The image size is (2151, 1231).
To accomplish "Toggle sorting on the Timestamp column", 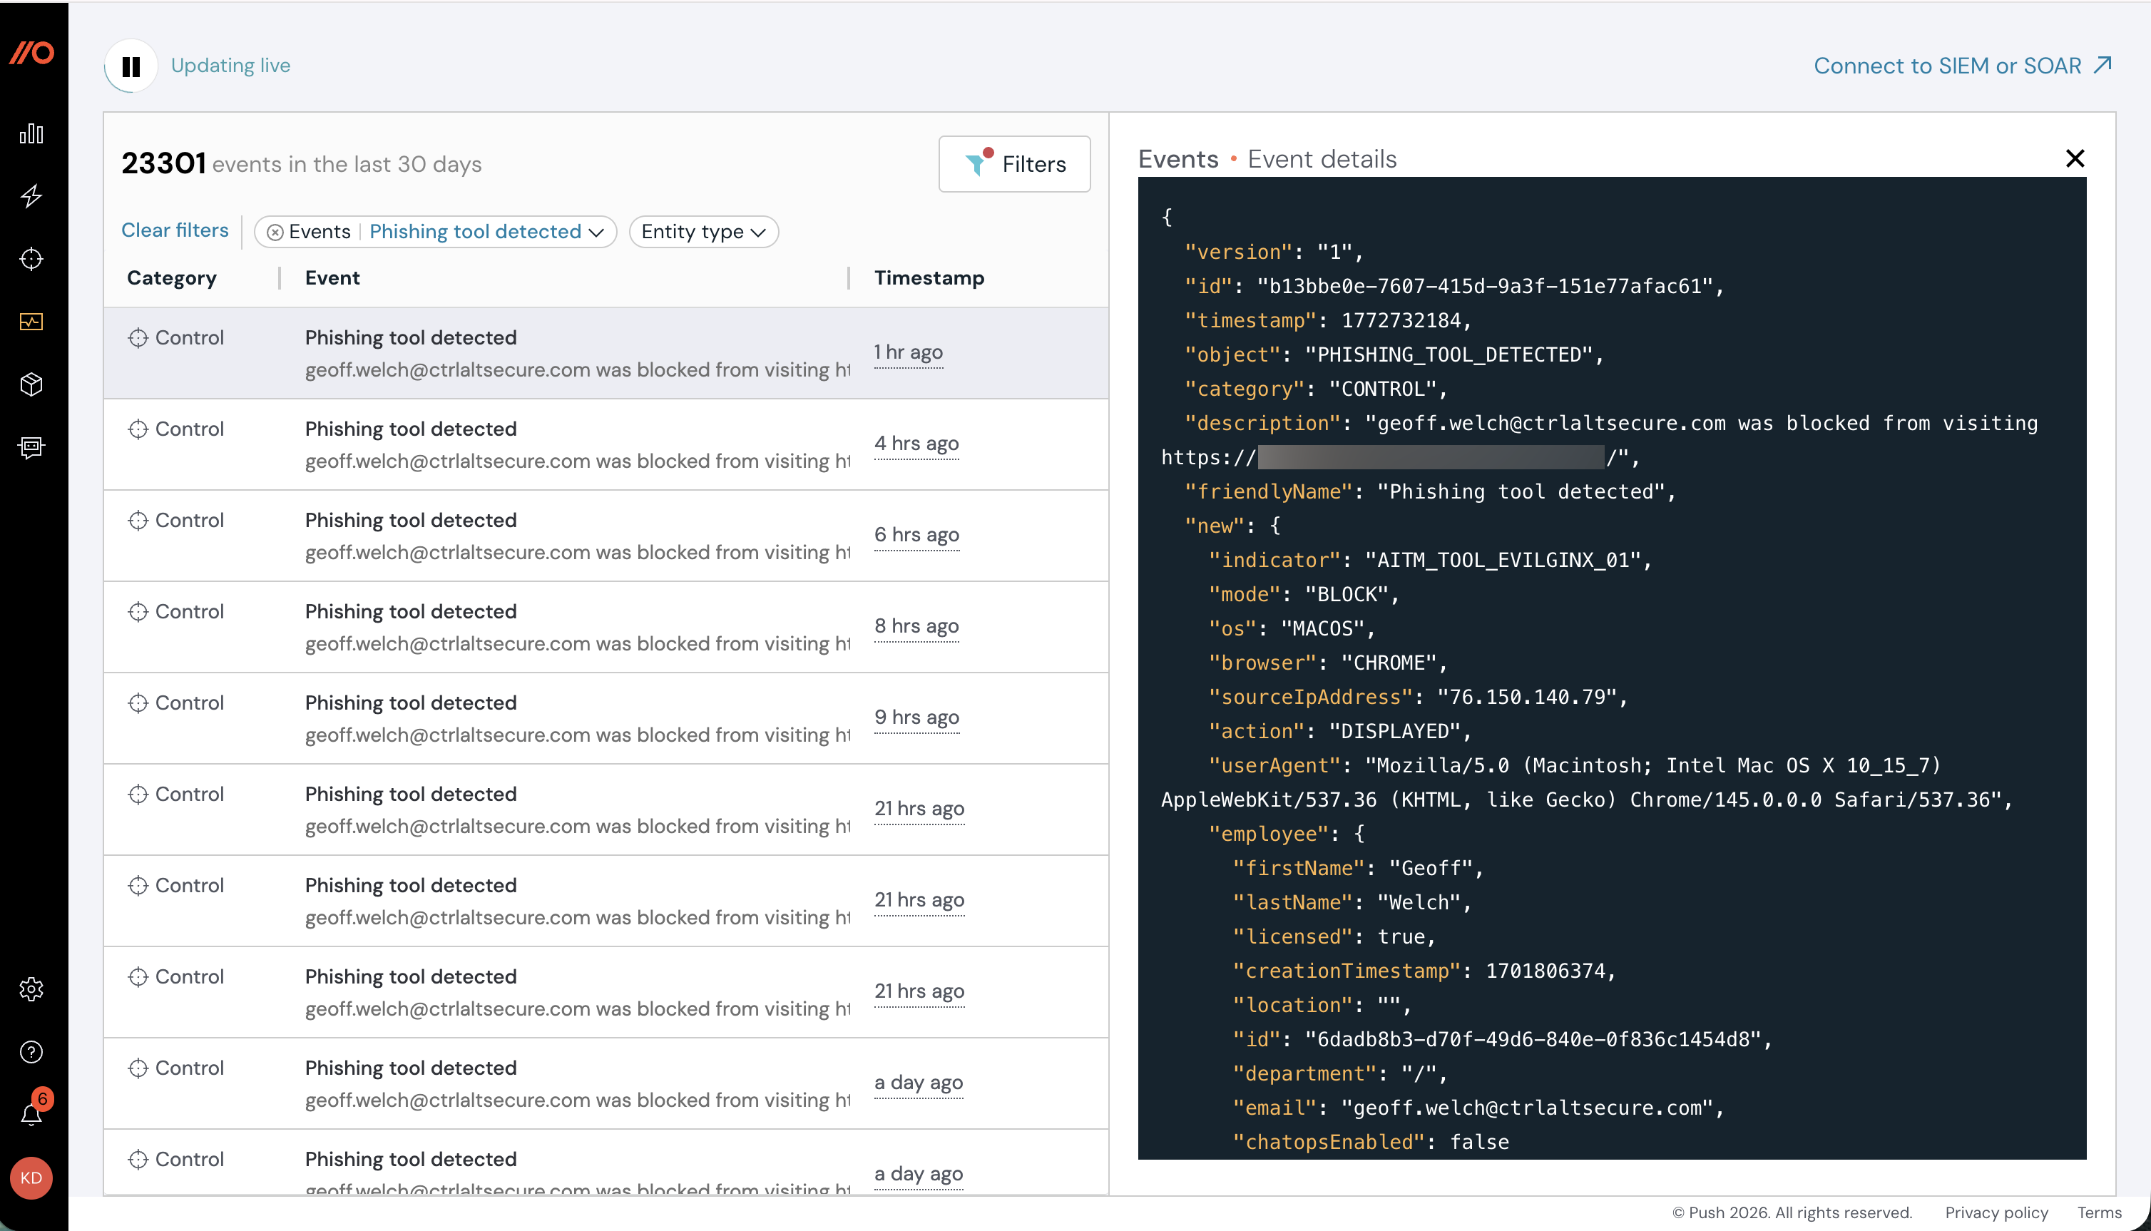I will click(929, 277).
